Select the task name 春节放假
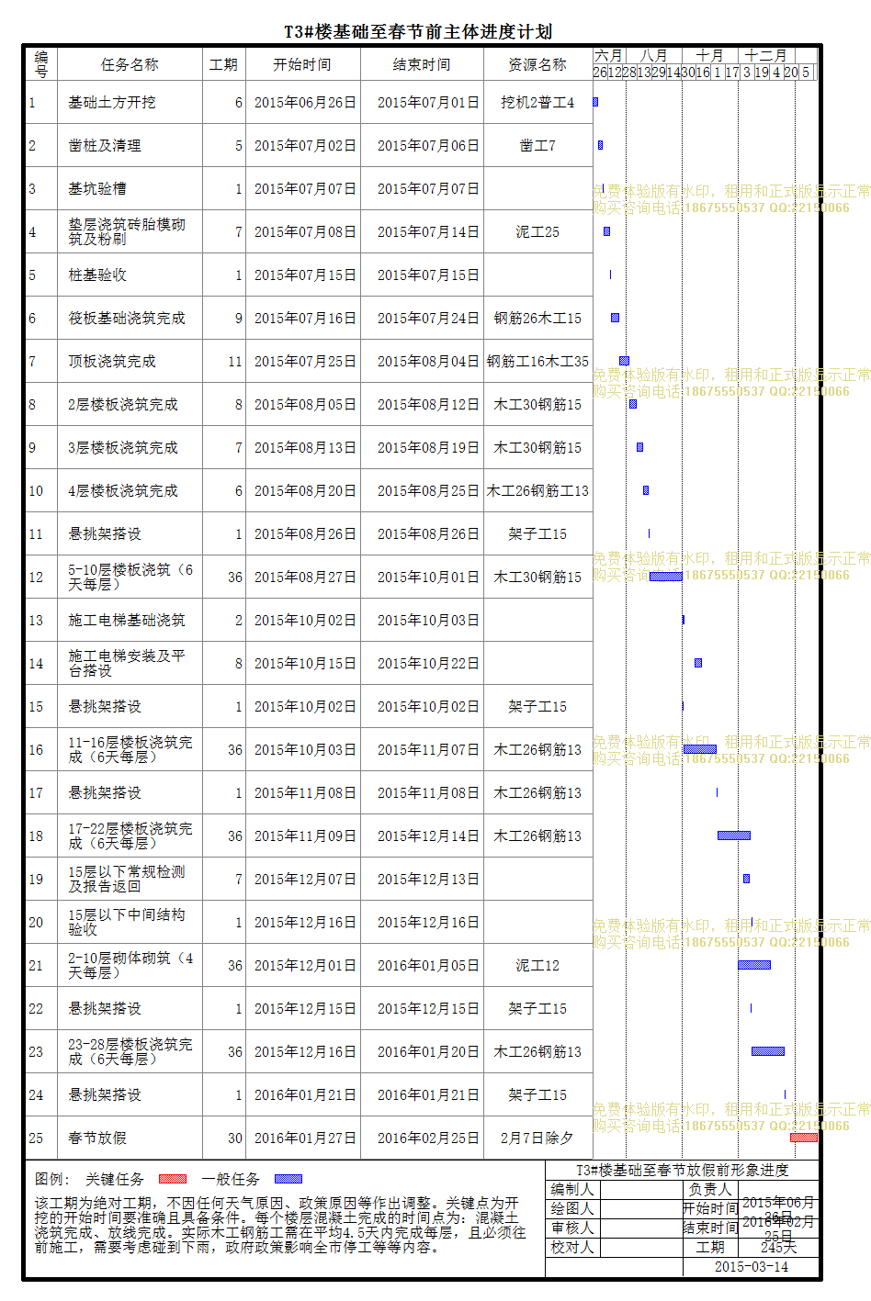Screen dimensions: 871x1301 (97, 1138)
